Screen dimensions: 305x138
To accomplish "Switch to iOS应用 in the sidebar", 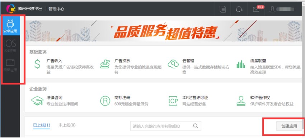I will pos(10,46).
